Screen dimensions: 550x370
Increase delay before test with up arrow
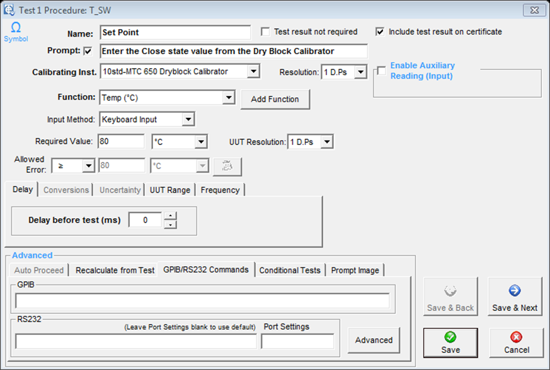[170, 216]
